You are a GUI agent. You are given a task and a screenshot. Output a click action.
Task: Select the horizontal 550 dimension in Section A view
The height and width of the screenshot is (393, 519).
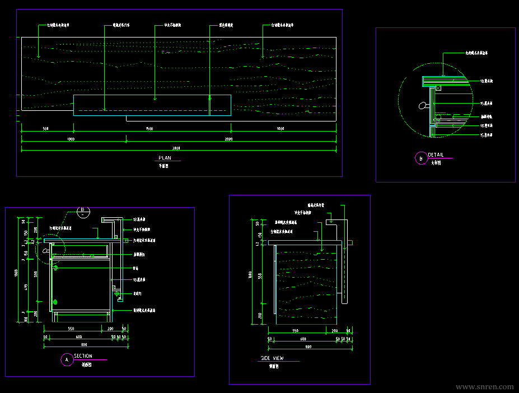click(x=71, y=329)
